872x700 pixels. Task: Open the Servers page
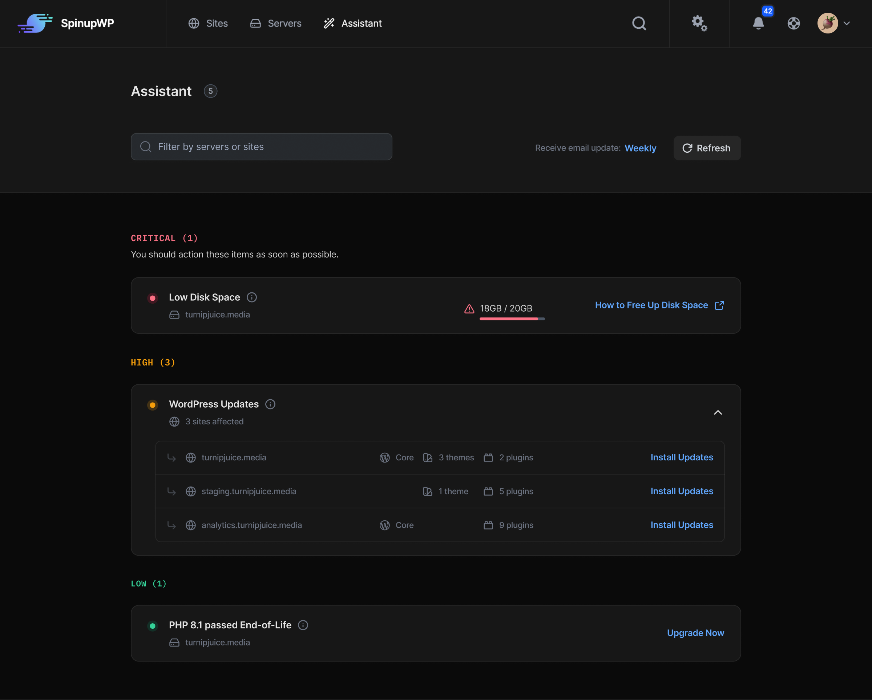tap(276, 24)
